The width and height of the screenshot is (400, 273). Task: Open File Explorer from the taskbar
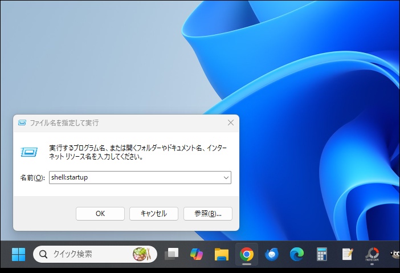click(x=222, y=254)
